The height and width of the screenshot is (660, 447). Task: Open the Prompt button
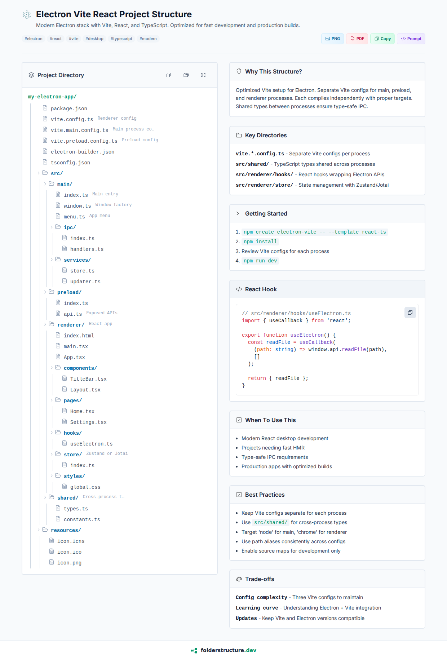411,39
